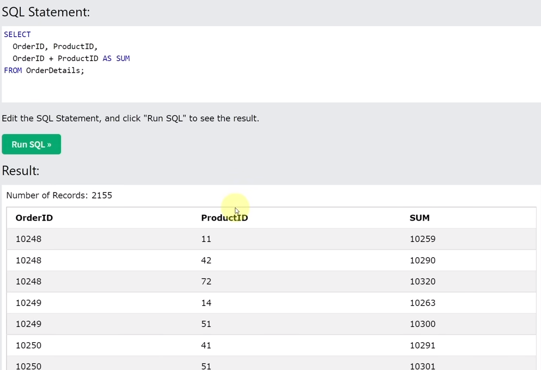Image resolution: width=541 pixels, height=370 pixels.
Task: Click OrderID 10249 in row with ProductID 51
Action: click(28, 324)
